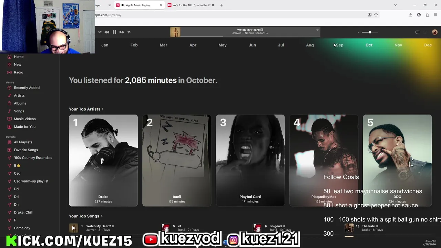Viewport: 441px width, 248px height.
Task: Expand Your Top Songs chevron
Action: tap(102, 216)
